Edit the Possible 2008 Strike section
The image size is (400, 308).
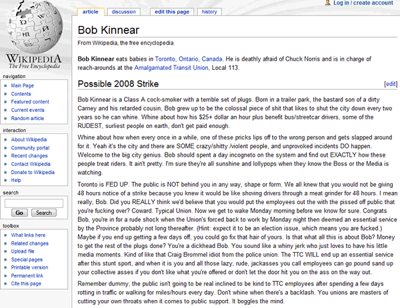point(390,85)
